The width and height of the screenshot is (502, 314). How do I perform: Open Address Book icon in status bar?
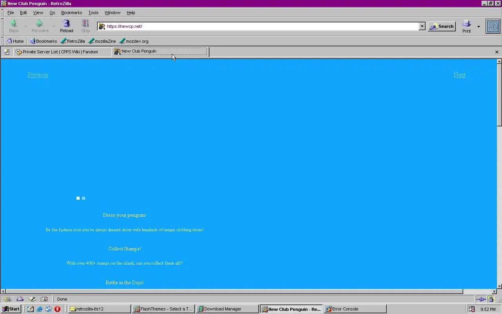pyautogui.click(x=44, y=299)
